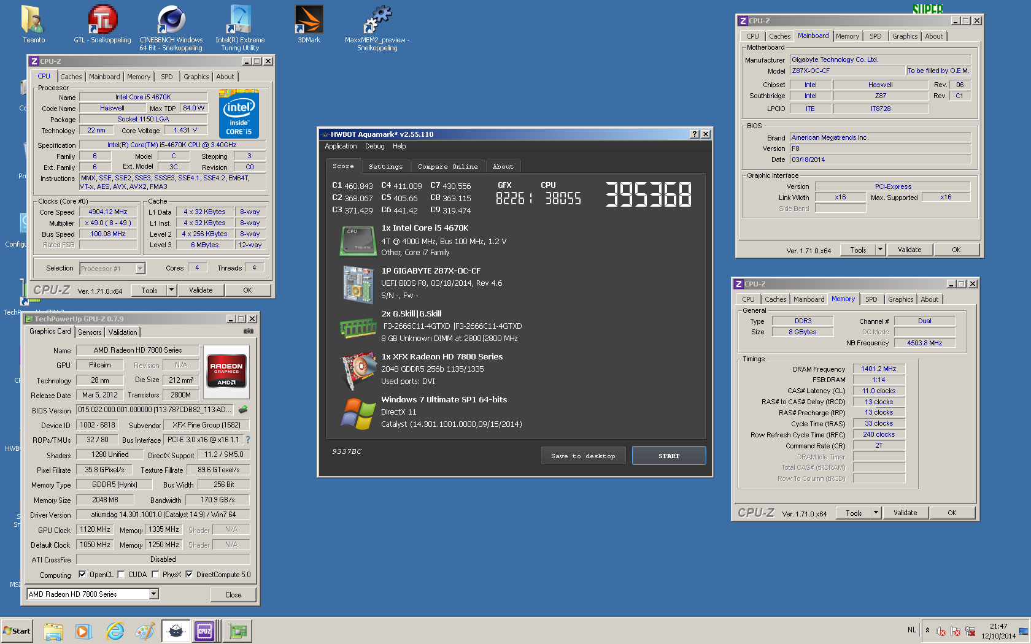
Task: Switch to About tab in Aquamark
Action: 503,166
